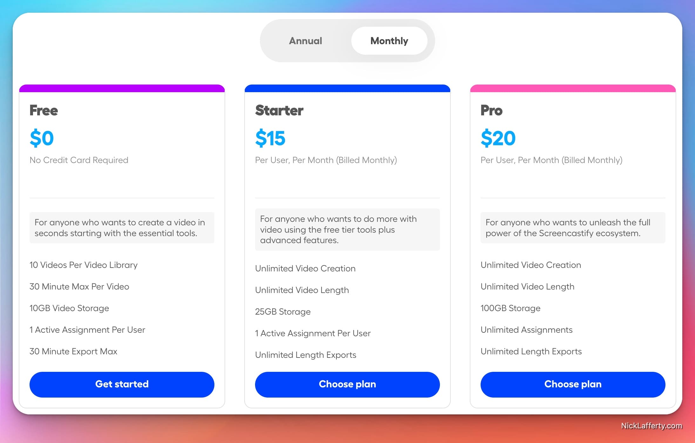This screenshot has height=443, width=695.
Task: Click the purple bar atop the Free card
Action: pyautogui.click(x=122, y=88)
